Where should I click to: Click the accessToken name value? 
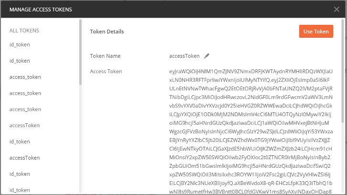point(184,56)
